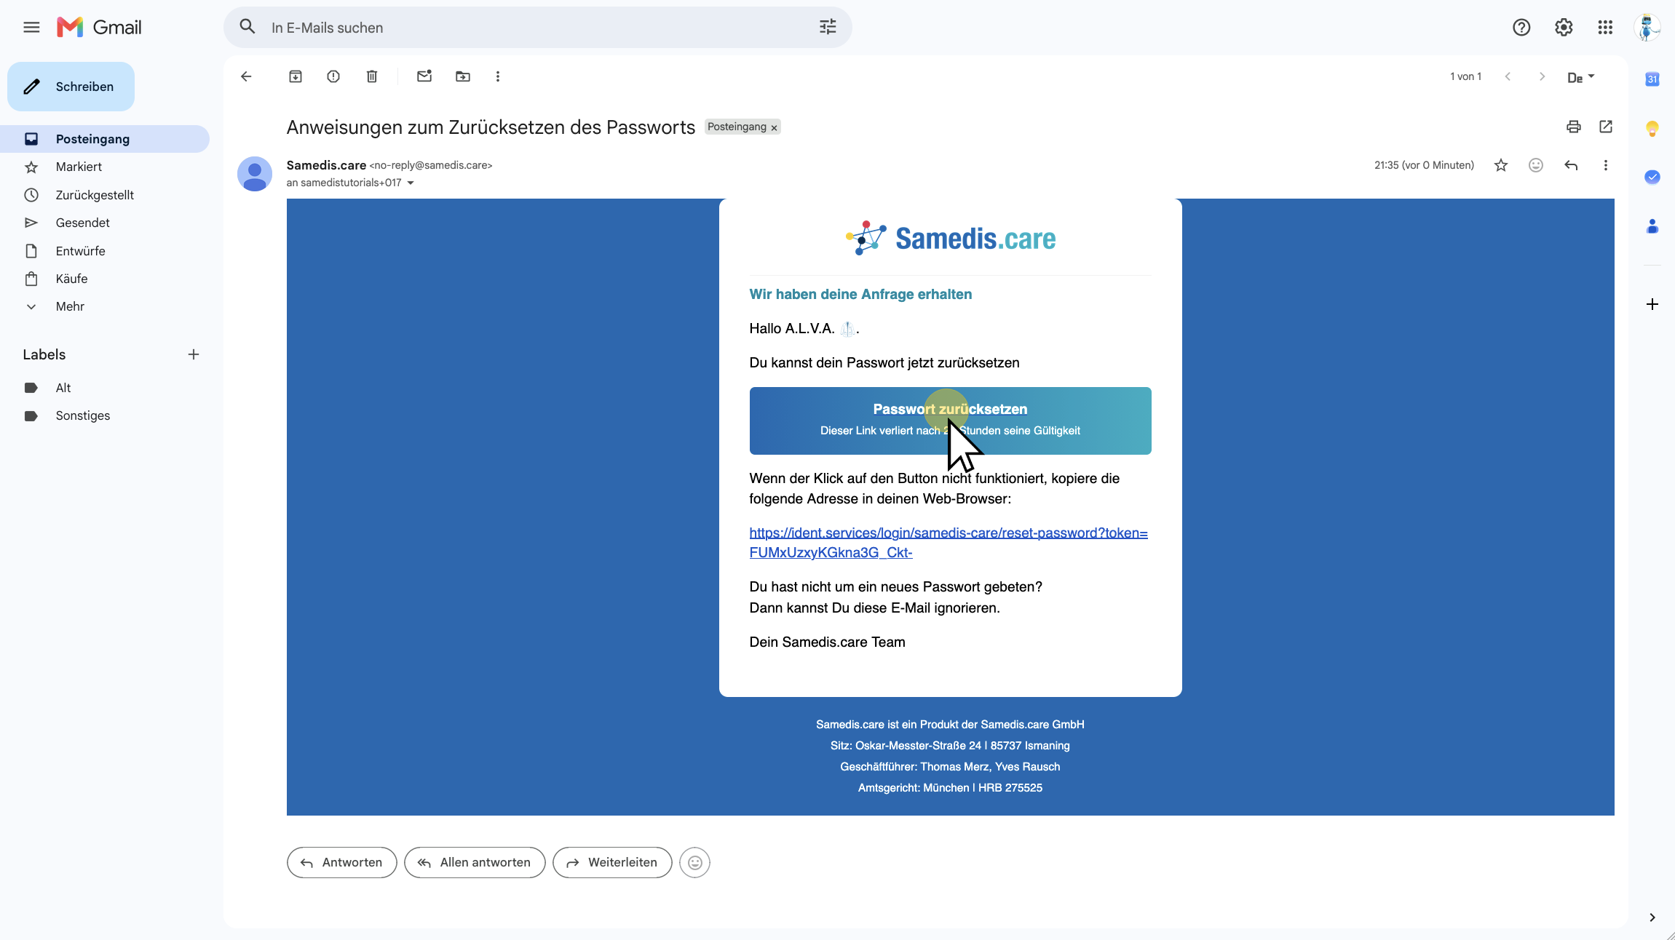1675x940 pixels.
Task: Mark the email as unread
Action: point(424,76)
